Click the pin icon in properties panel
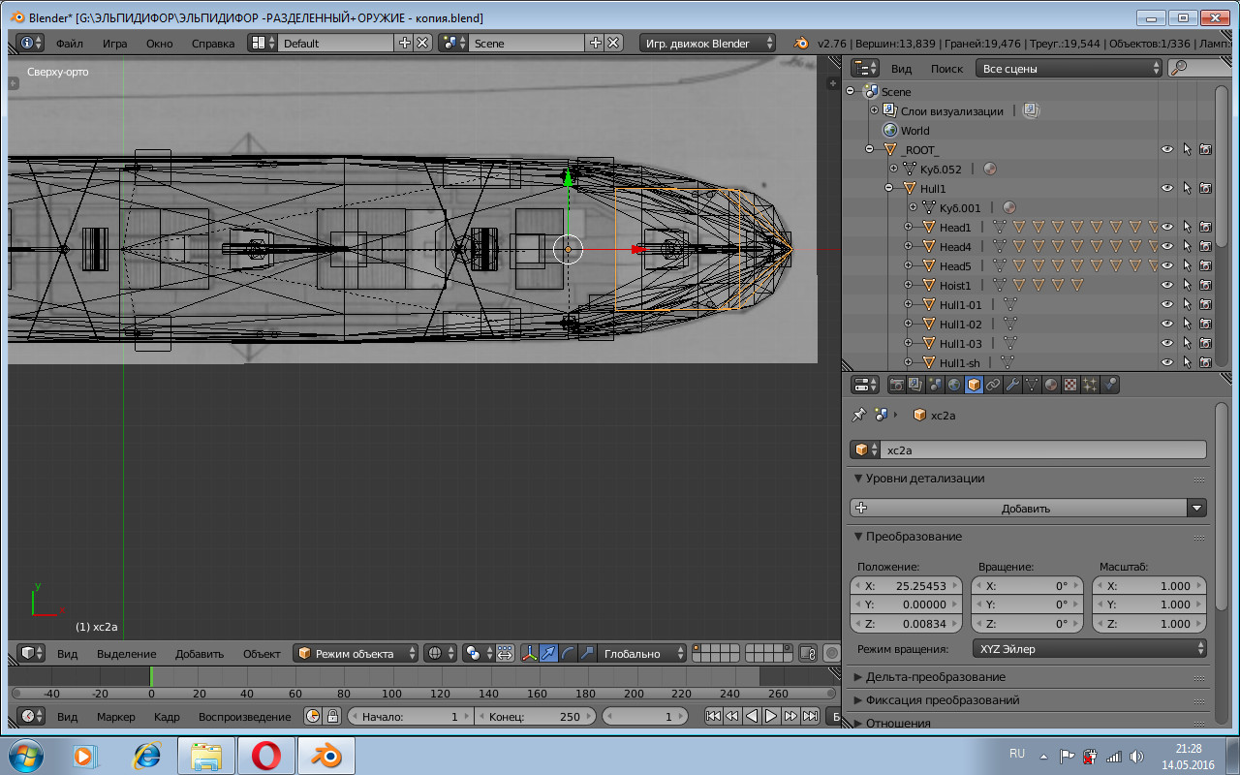Viewport: 1240px width, 775px height. (858, 415)
